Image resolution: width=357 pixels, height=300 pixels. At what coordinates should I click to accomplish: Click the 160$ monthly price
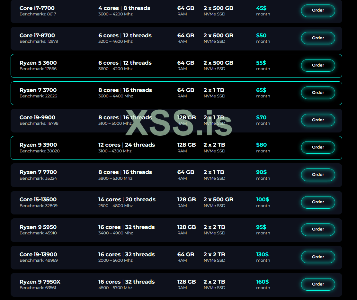click(263, 282)
